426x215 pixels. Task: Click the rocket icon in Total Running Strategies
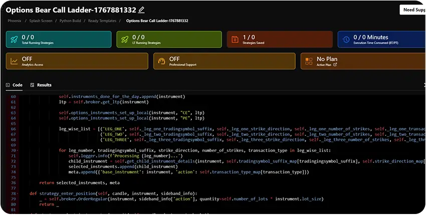pyautogui.click(x=15, y=39)
